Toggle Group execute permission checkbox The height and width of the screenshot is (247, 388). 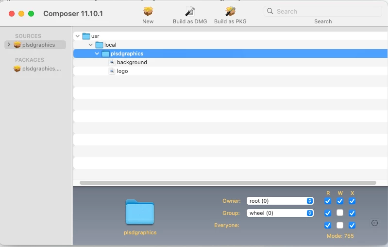(x=352, y=213)
